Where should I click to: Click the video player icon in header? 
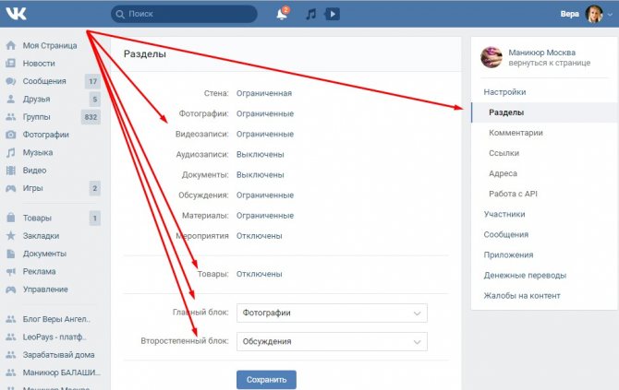[332, 14]
